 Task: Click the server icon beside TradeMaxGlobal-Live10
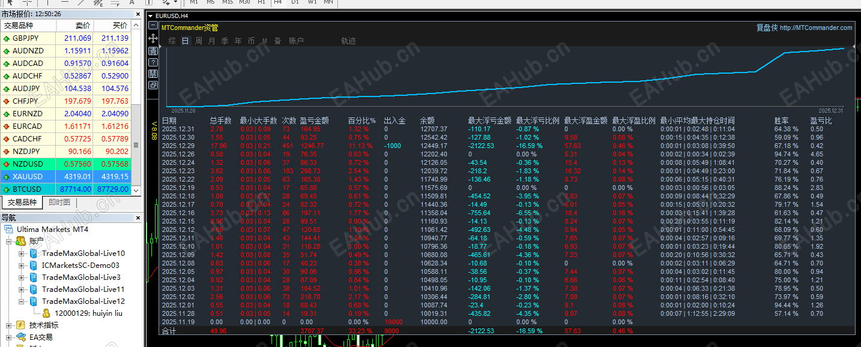pyautogui.click(x=34, y=254)
